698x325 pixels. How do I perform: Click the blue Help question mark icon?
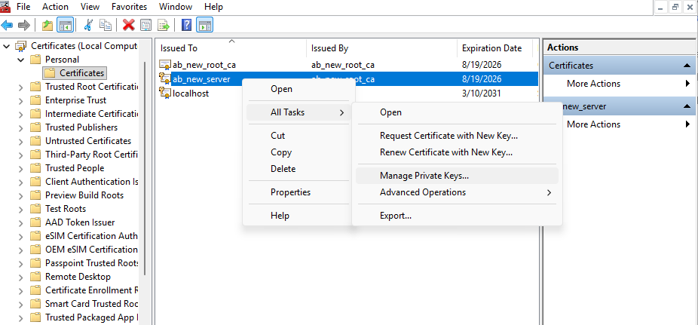coord(186,25)
